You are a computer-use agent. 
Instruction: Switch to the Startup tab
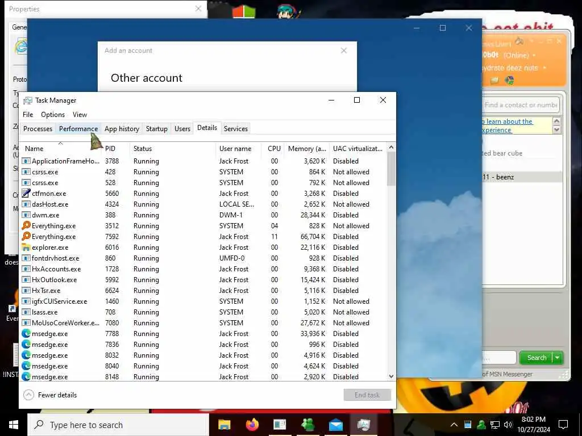pyautogui.click(x=157, y=129)
